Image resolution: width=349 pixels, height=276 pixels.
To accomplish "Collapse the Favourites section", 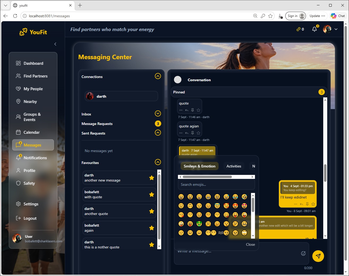I will [x=158, y=162].
